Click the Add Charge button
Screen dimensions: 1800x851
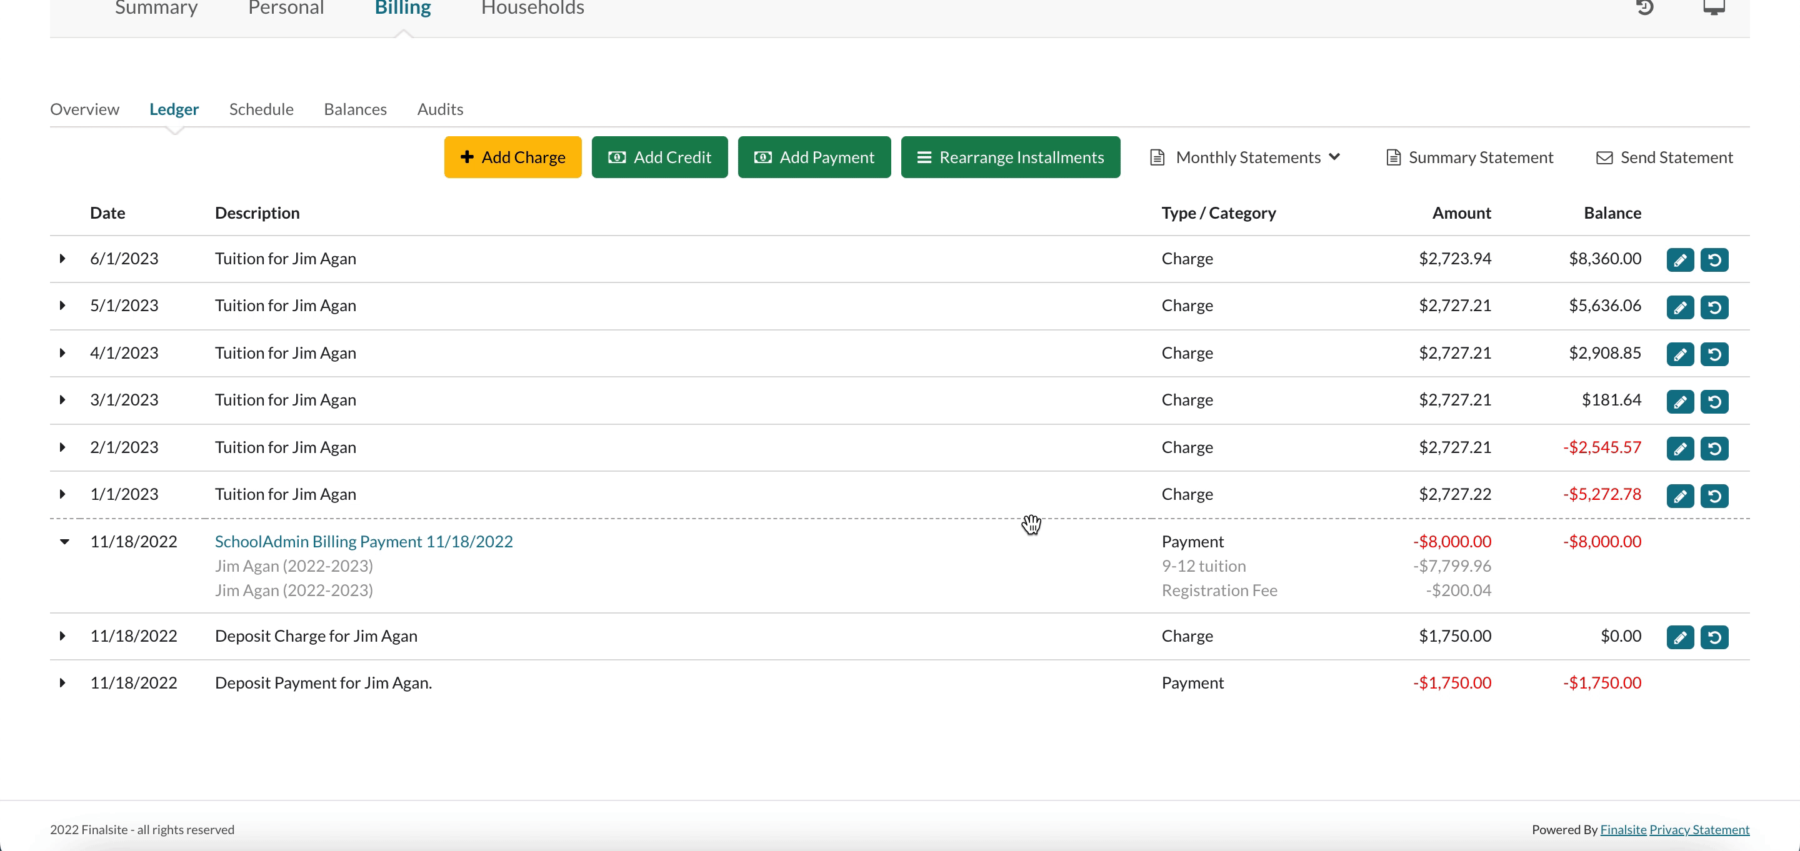(512, 157)
